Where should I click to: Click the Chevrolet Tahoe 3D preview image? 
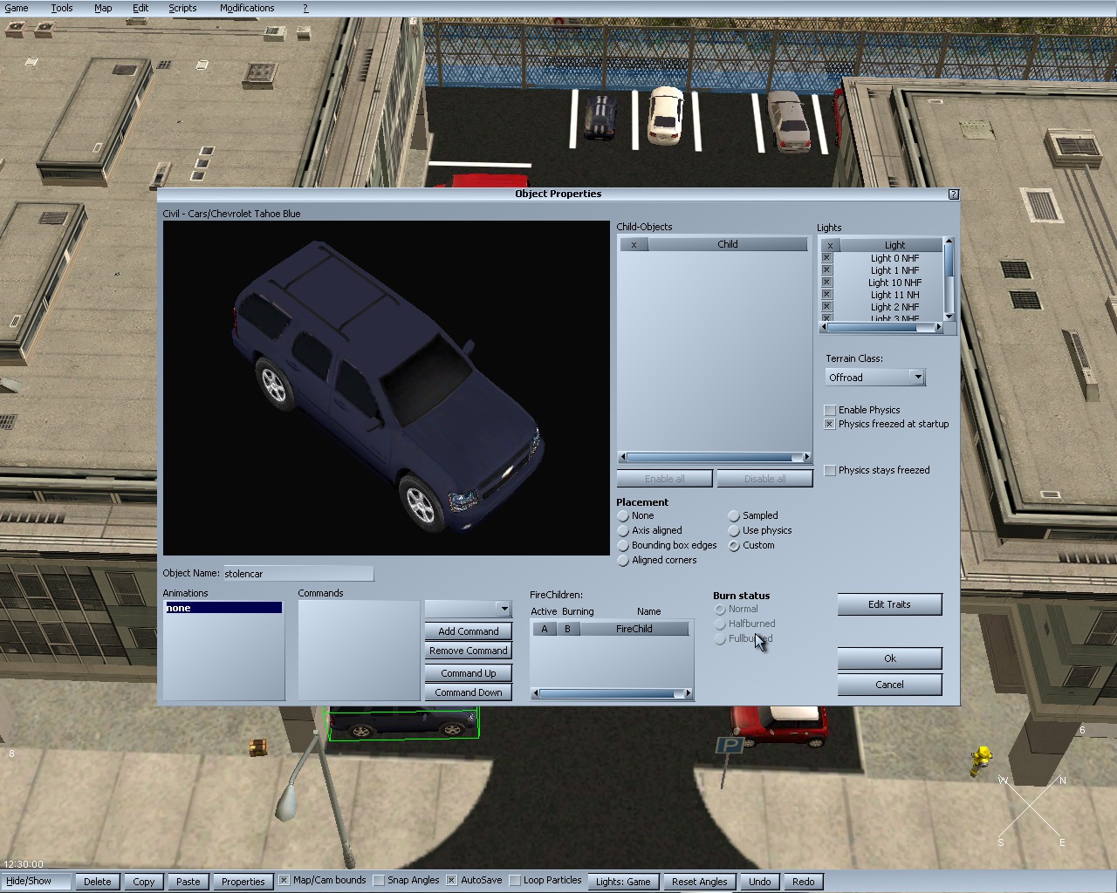click(x=386, y=388)
